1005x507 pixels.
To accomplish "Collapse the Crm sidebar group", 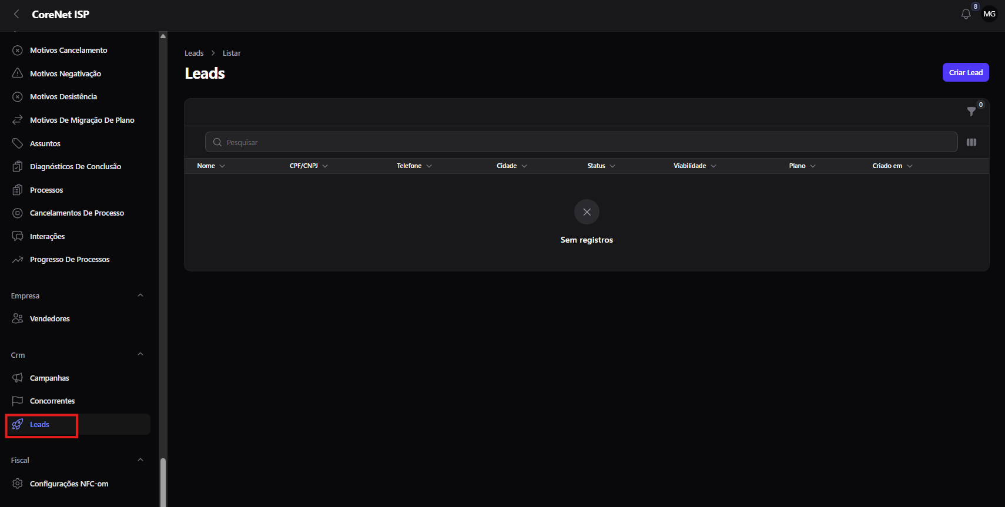I will 140,354.
